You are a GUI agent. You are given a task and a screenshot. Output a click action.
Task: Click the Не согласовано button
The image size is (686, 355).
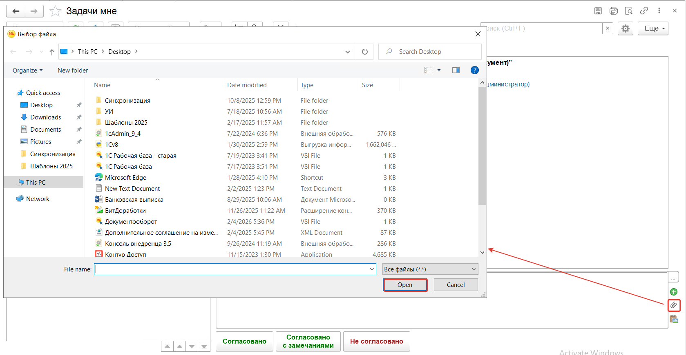(x=376, y=342)
